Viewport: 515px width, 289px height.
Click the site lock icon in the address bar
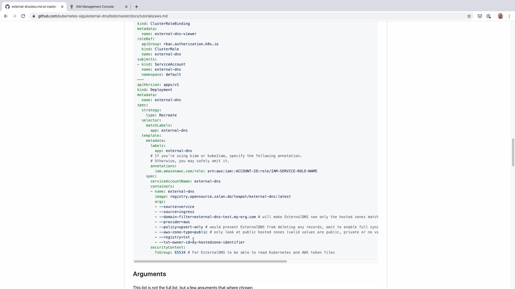(34, 16)
